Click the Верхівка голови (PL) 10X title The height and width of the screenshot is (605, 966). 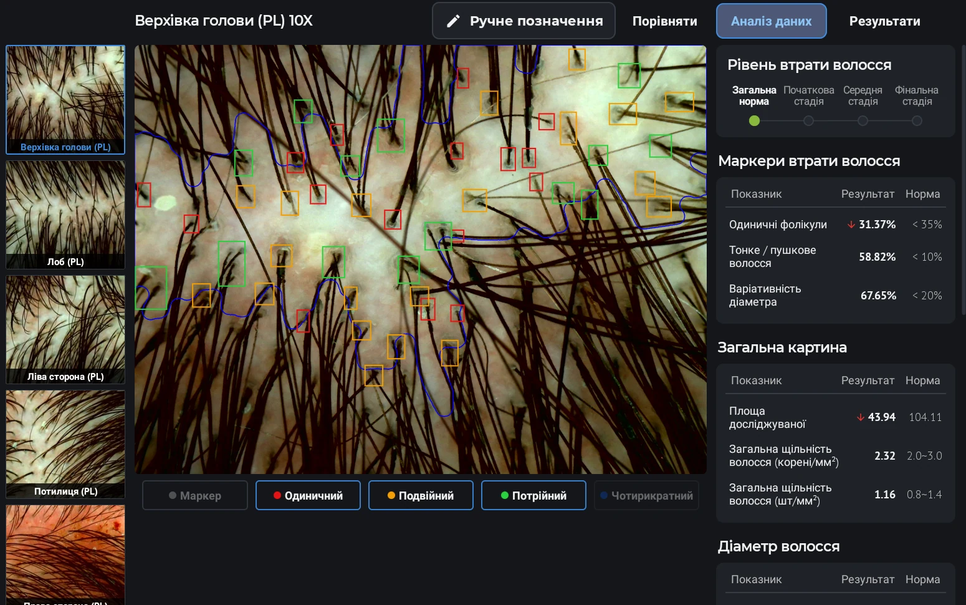224,21
